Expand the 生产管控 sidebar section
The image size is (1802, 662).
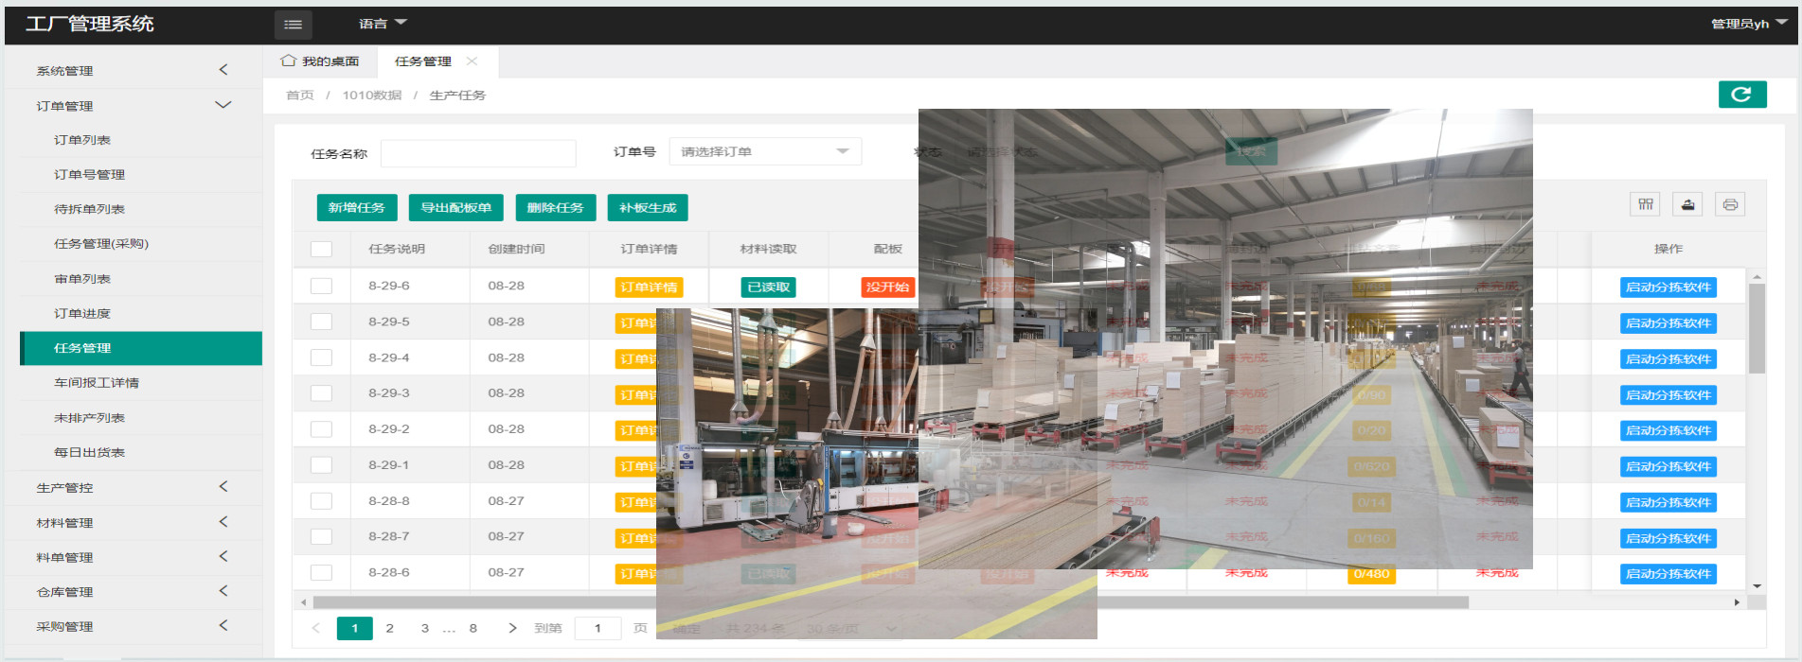point(134,488)
